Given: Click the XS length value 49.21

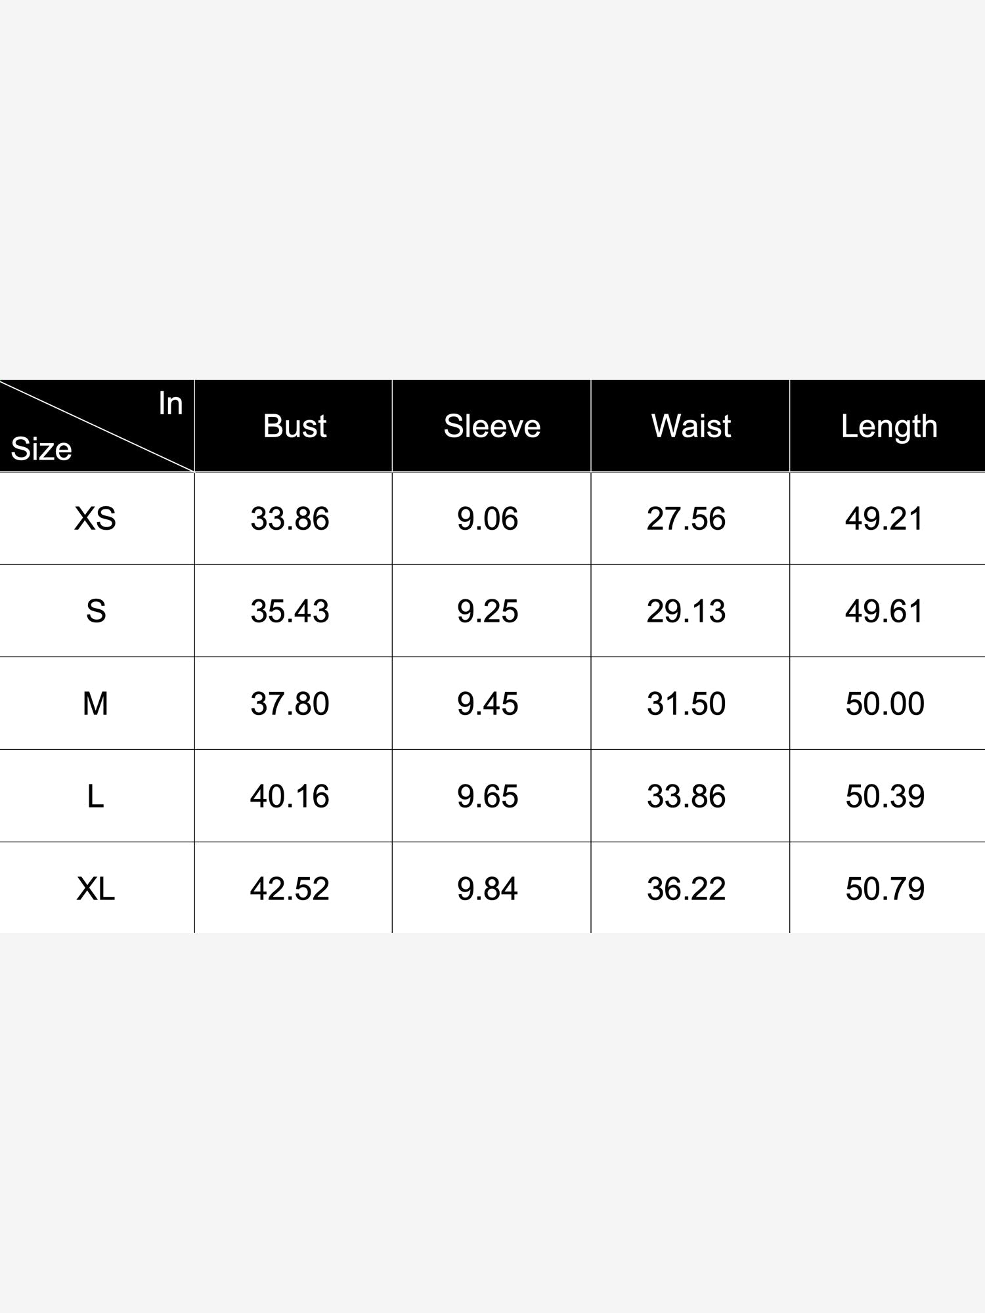Looking at the screenshot, I should (x=885, y=519).
